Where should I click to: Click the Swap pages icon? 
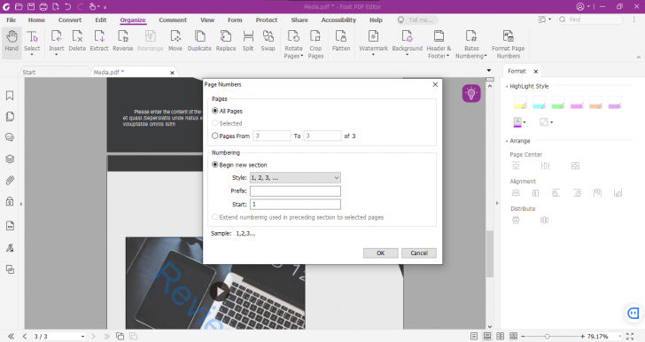click(x=268, y=36)
